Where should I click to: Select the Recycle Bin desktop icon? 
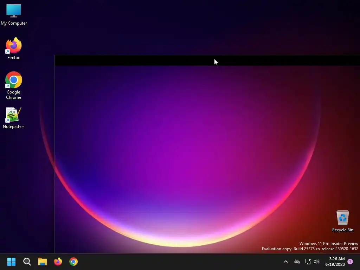(342, 221)
